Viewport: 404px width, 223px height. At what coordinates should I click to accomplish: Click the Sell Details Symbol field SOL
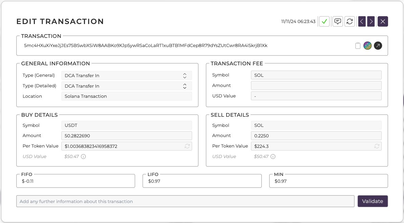[x=316, y=125]
